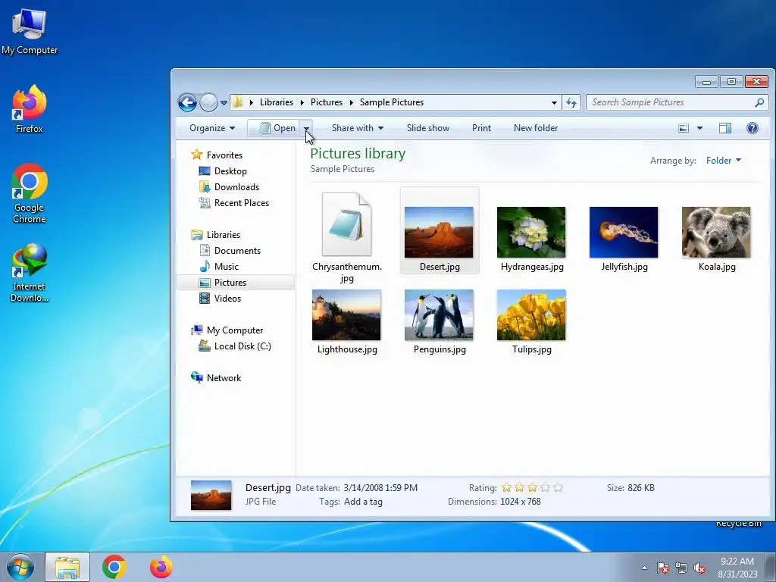Open My Computer desktop icon
The width and height of the screenshot is (776, 582).
point(30,30)
